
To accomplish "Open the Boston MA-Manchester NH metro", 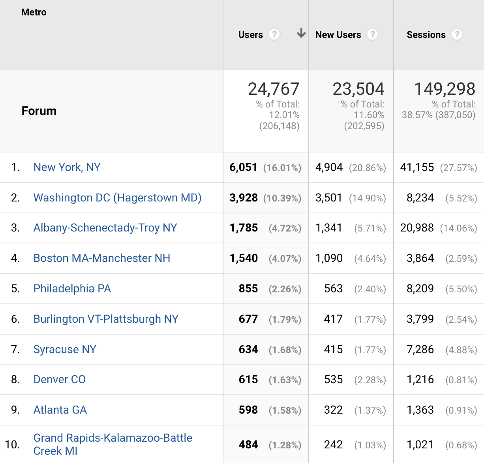I will 101,258.
